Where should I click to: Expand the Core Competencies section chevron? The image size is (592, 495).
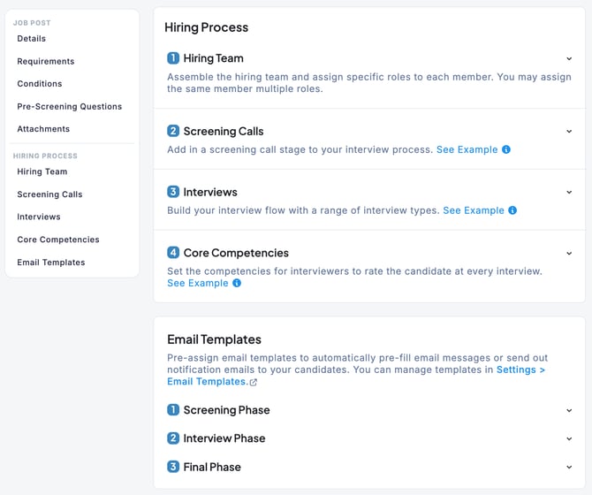pos(570,253)
